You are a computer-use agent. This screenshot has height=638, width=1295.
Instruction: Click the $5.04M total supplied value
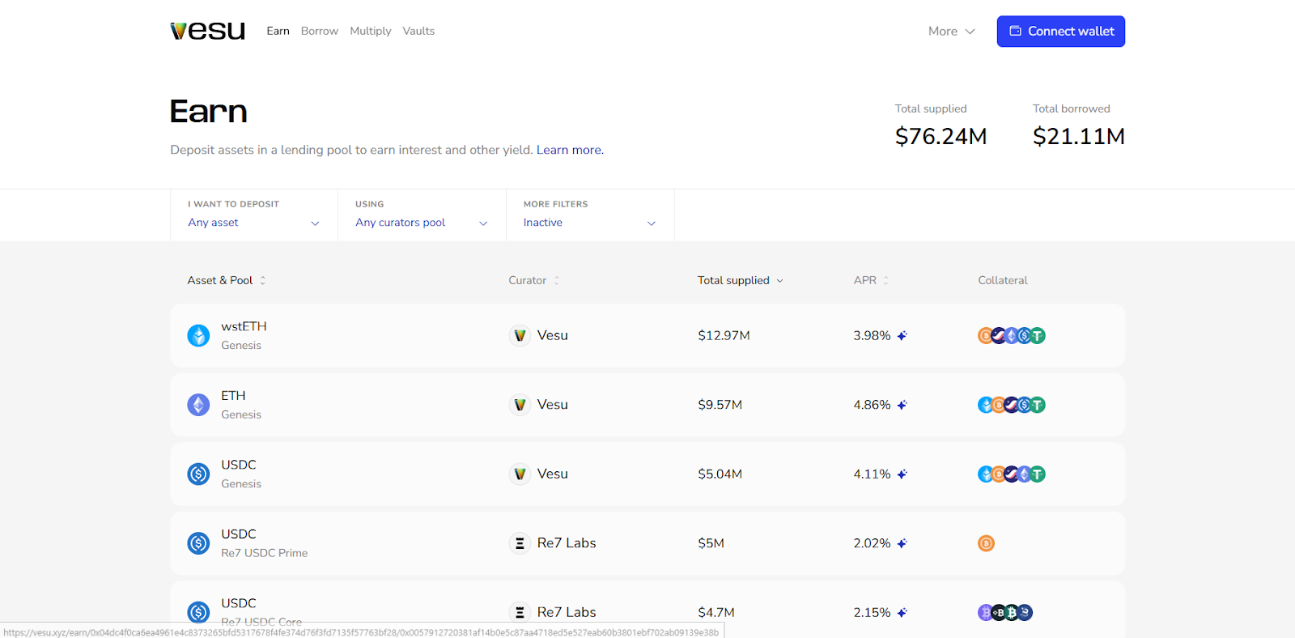[720, 474]
